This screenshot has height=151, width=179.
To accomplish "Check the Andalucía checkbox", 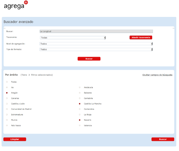I will (x=80, y=87).
